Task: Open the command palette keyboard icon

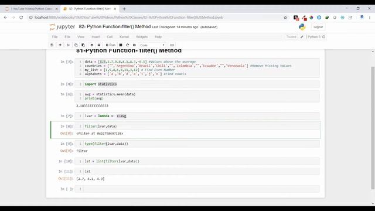Action: click(x=172, y=45)
